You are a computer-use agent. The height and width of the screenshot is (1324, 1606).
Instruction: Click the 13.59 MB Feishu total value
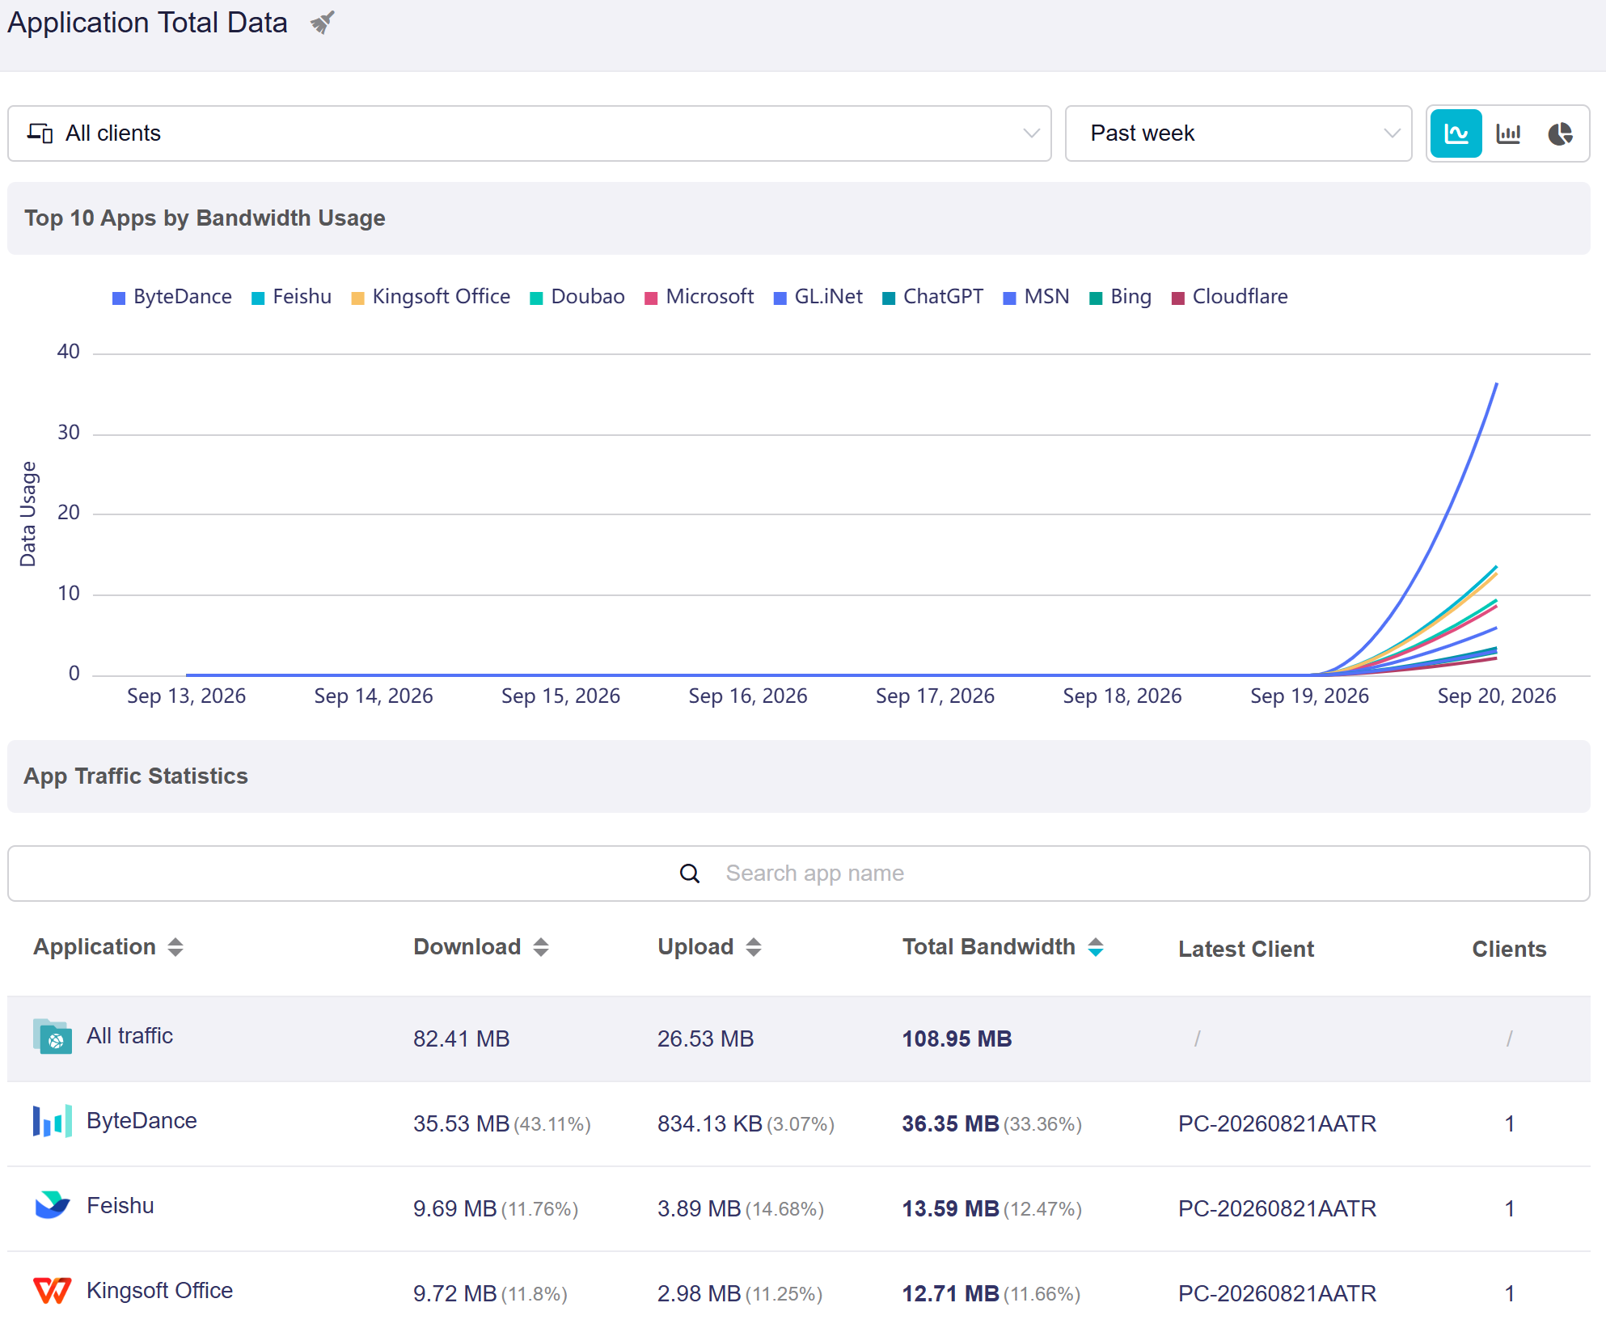click(951, 1209)
